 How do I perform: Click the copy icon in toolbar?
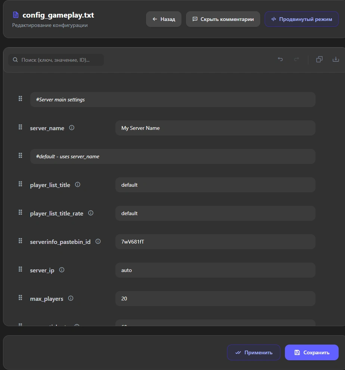coord(319,59)
